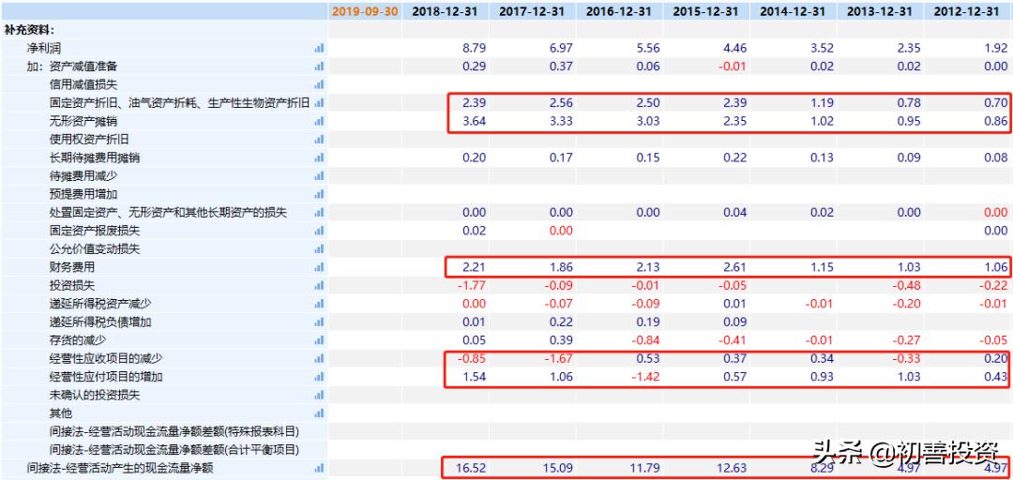The height and width of the screenshot is (480, 1013).
Task: Open chart icon for 使用权资产折旧 row
Action: point(319,139)
